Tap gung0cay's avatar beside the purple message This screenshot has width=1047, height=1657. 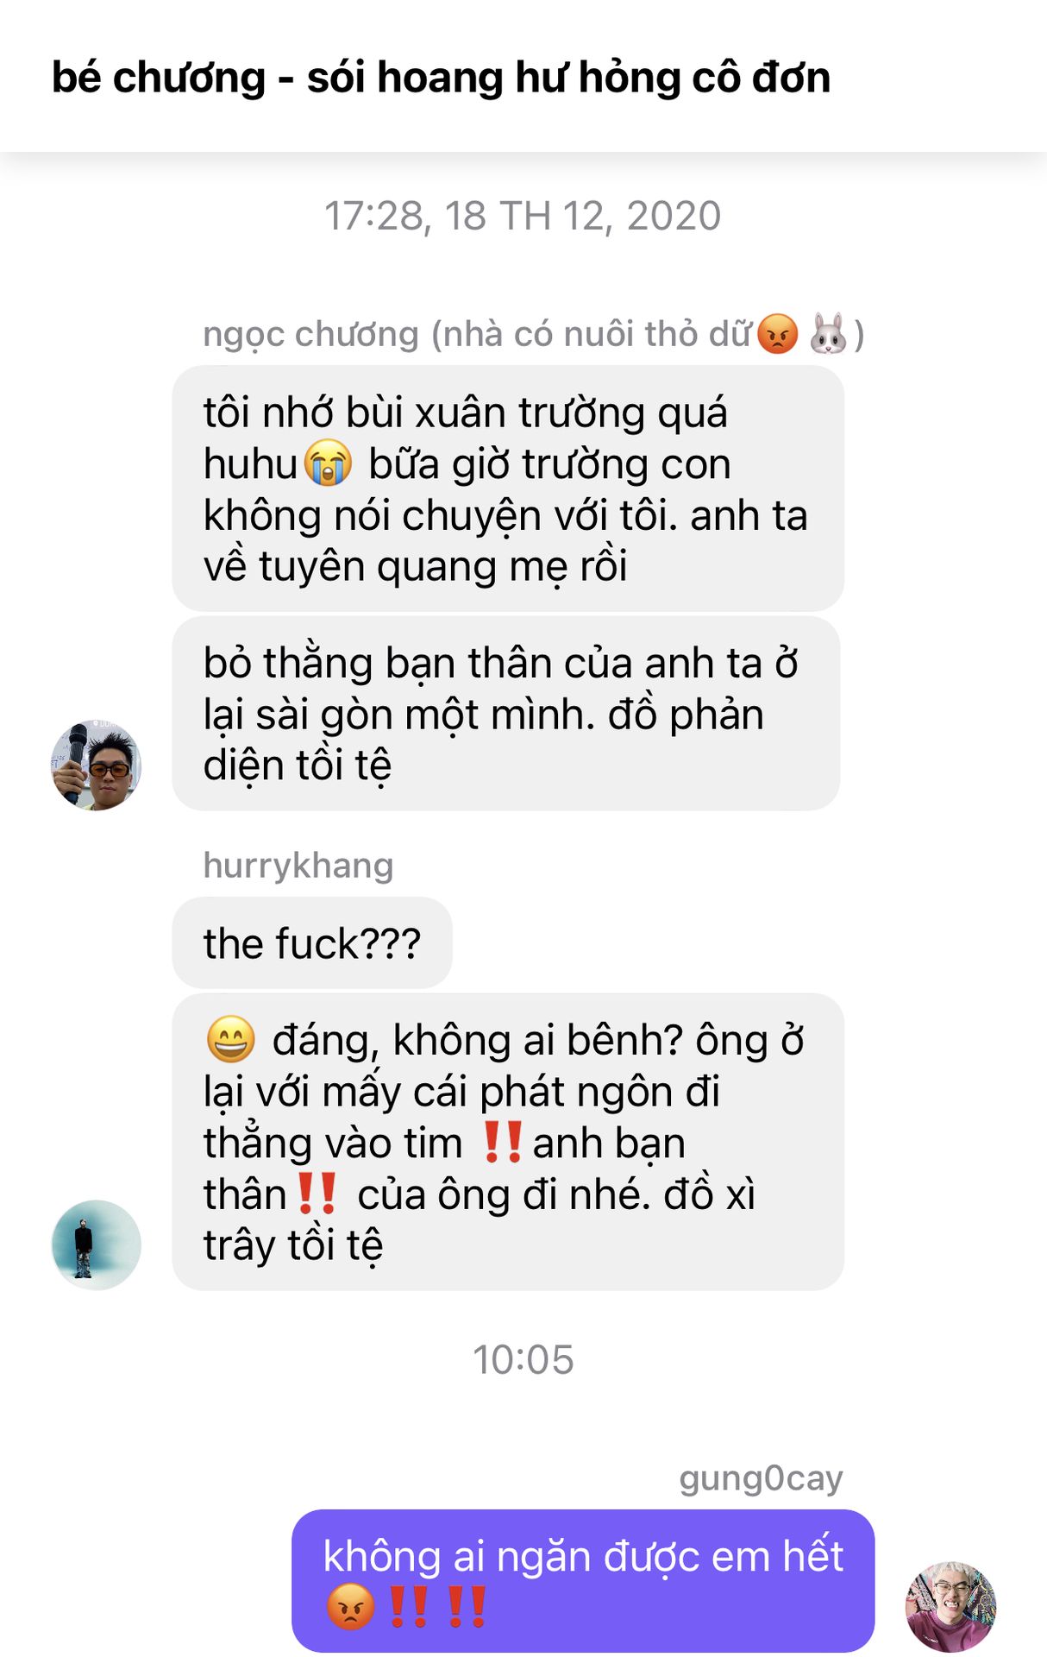(950, 1606)
